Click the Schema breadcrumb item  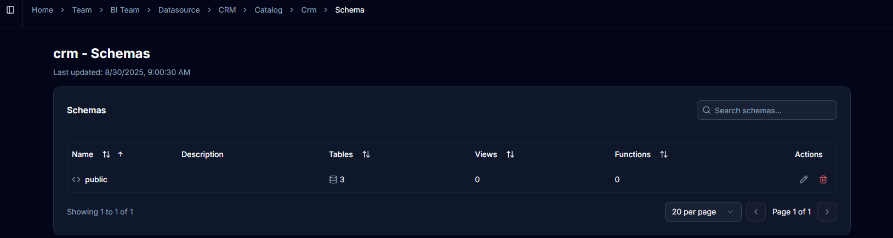(350, 10)
